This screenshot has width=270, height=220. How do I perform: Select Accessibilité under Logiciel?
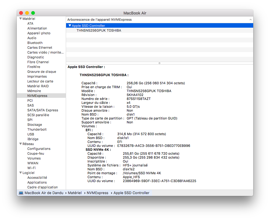click(x=37, y=178)
